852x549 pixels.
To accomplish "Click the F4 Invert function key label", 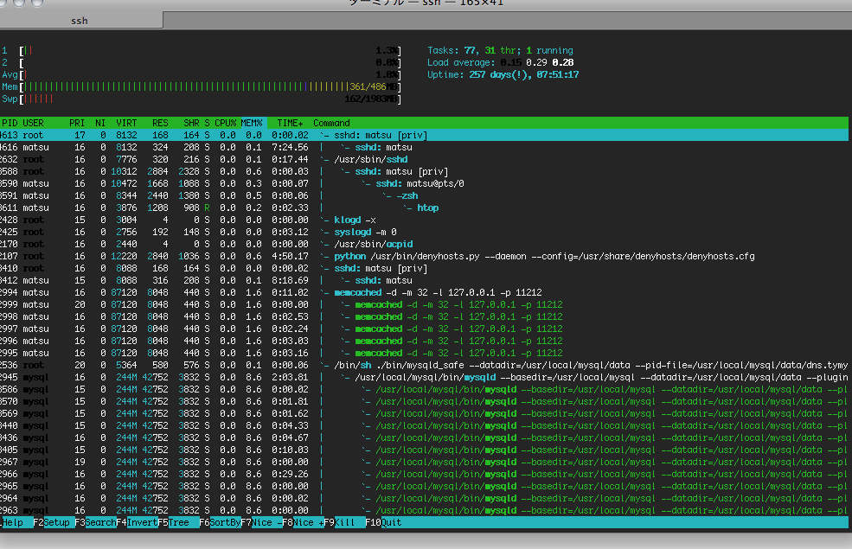I will click(x=137, y=522).
